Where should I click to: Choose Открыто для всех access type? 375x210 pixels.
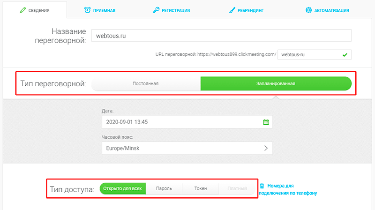tap(123, 188)
